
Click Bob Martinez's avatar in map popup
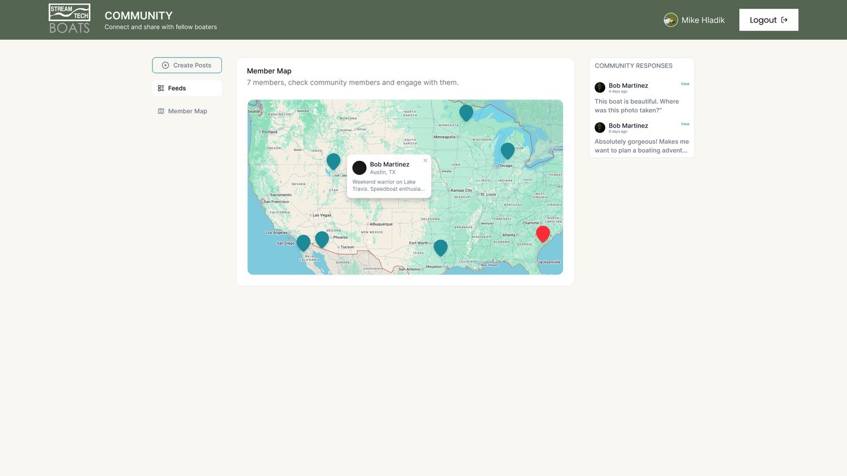point(360,168)
